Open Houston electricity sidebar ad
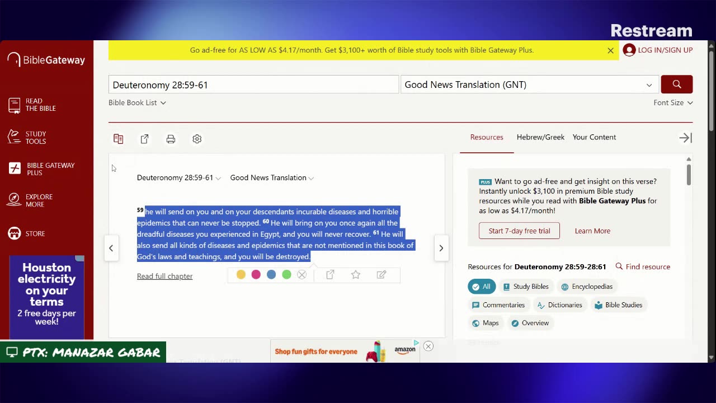The height and width of the screenshot is (403, 716). coord(46,297)
